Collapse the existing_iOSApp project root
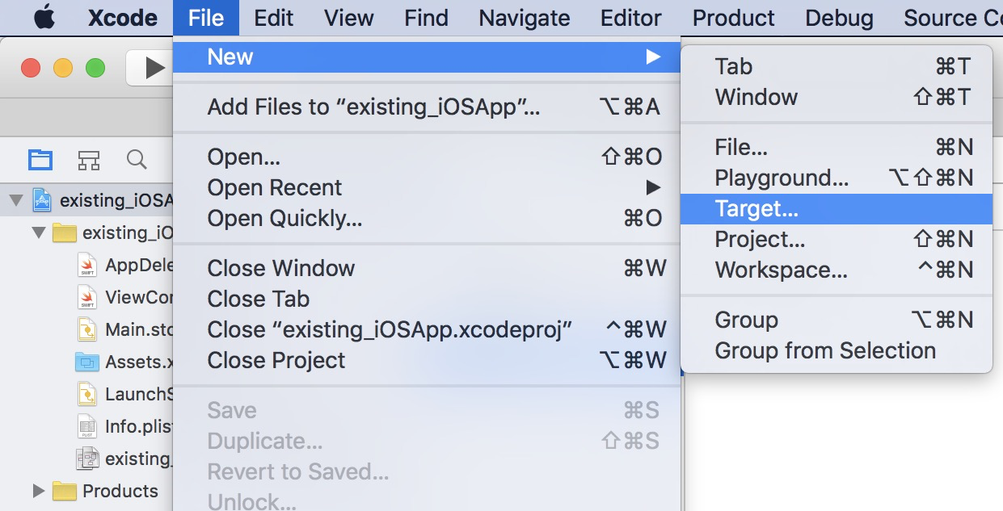This screenshot has height=511, width=1003. pyautogui.click(x=16, y=200)
